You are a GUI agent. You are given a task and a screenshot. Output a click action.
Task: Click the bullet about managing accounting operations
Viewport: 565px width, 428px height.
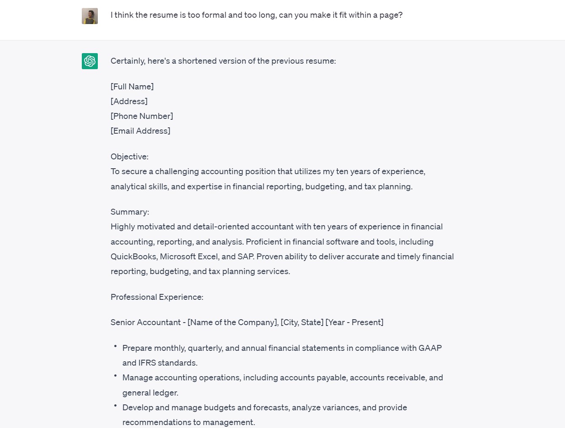pos(282,378)
